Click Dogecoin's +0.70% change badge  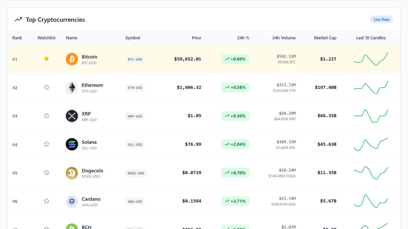[235, 173]
